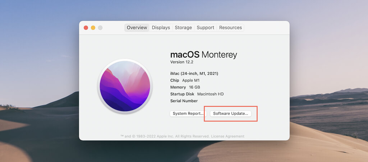Click the Startup Disk Macintosh HD entry

coord(197,94)
